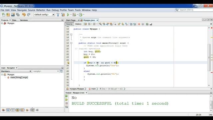Click the Shift Line Left icon
This screenshot has height=120, width=213.
131,24
